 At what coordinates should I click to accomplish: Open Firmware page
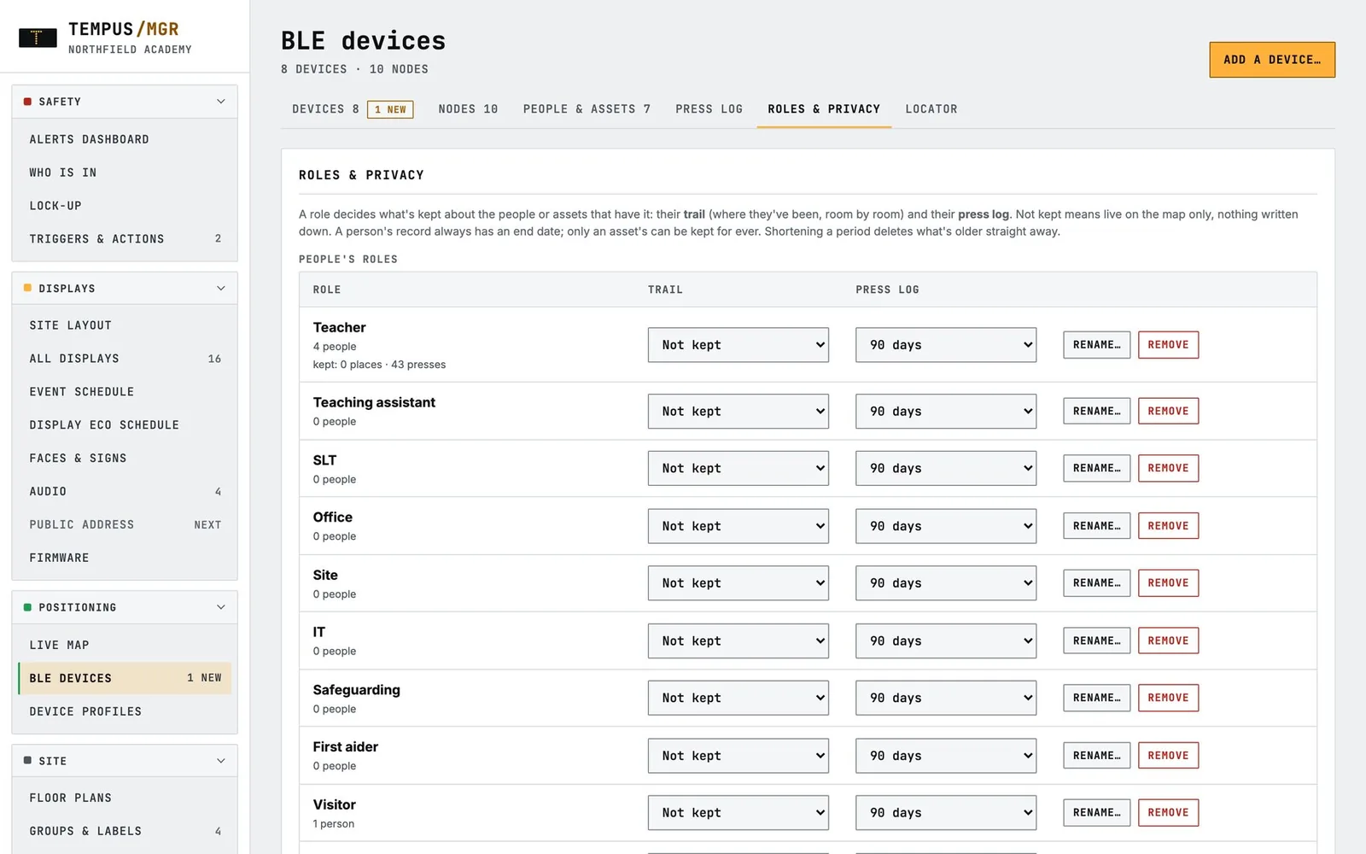[x=125, y=558]
